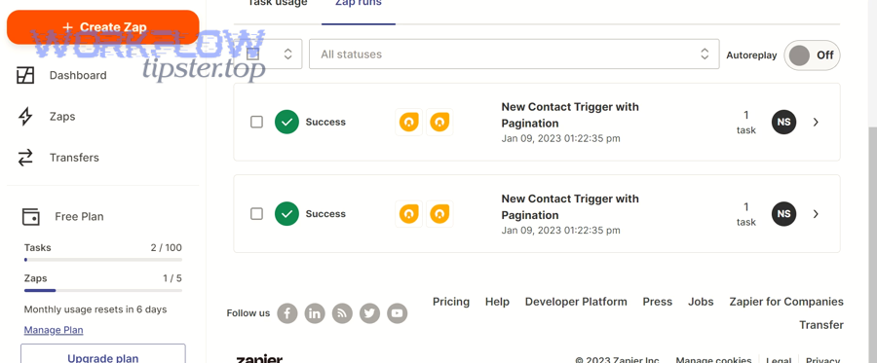Click the Upgrade plan button

(x=103, y=355)
